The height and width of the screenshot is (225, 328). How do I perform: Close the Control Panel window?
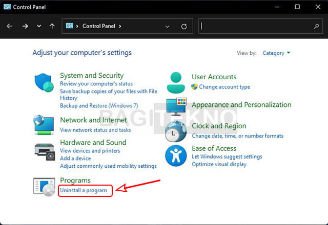point(318,7)
